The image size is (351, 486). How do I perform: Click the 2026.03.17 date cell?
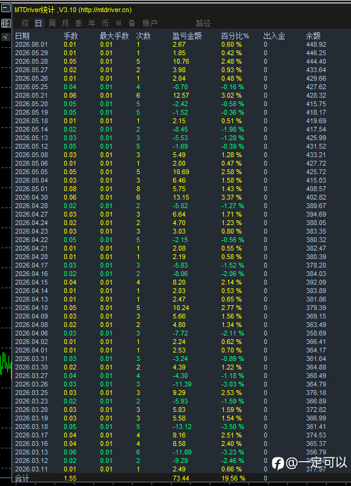(32, 435)
